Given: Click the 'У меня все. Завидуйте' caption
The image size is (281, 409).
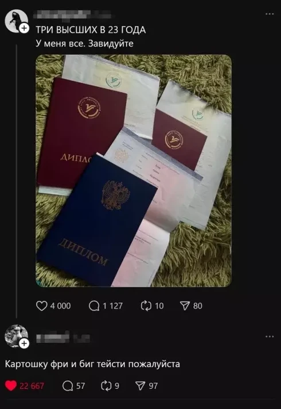Looking at the screenshot, I should click(84, 43).
